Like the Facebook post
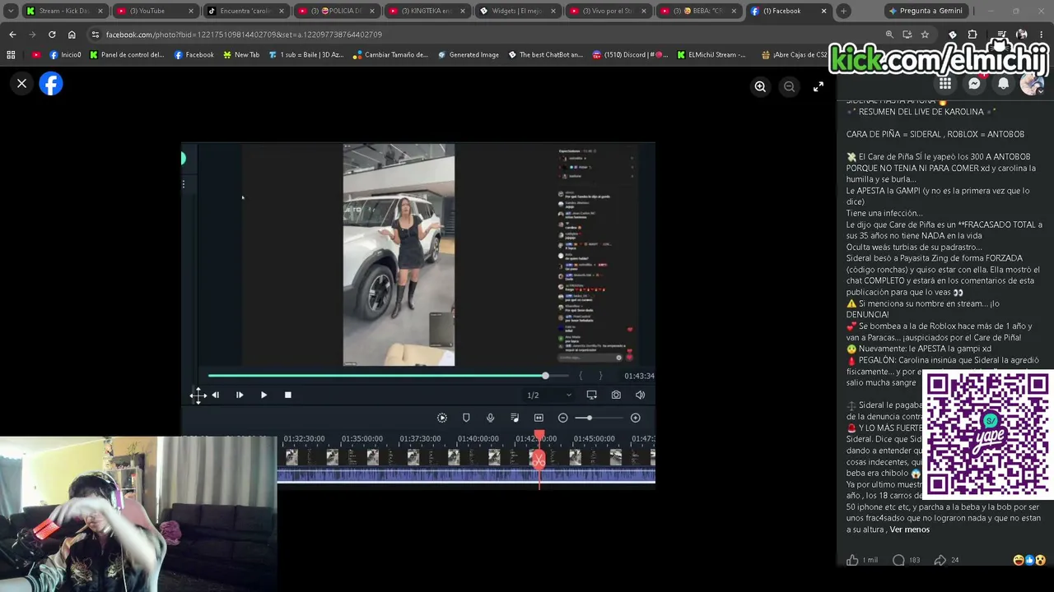The height and width of the screenshot is (592, 1054). [x=852, y=560]
